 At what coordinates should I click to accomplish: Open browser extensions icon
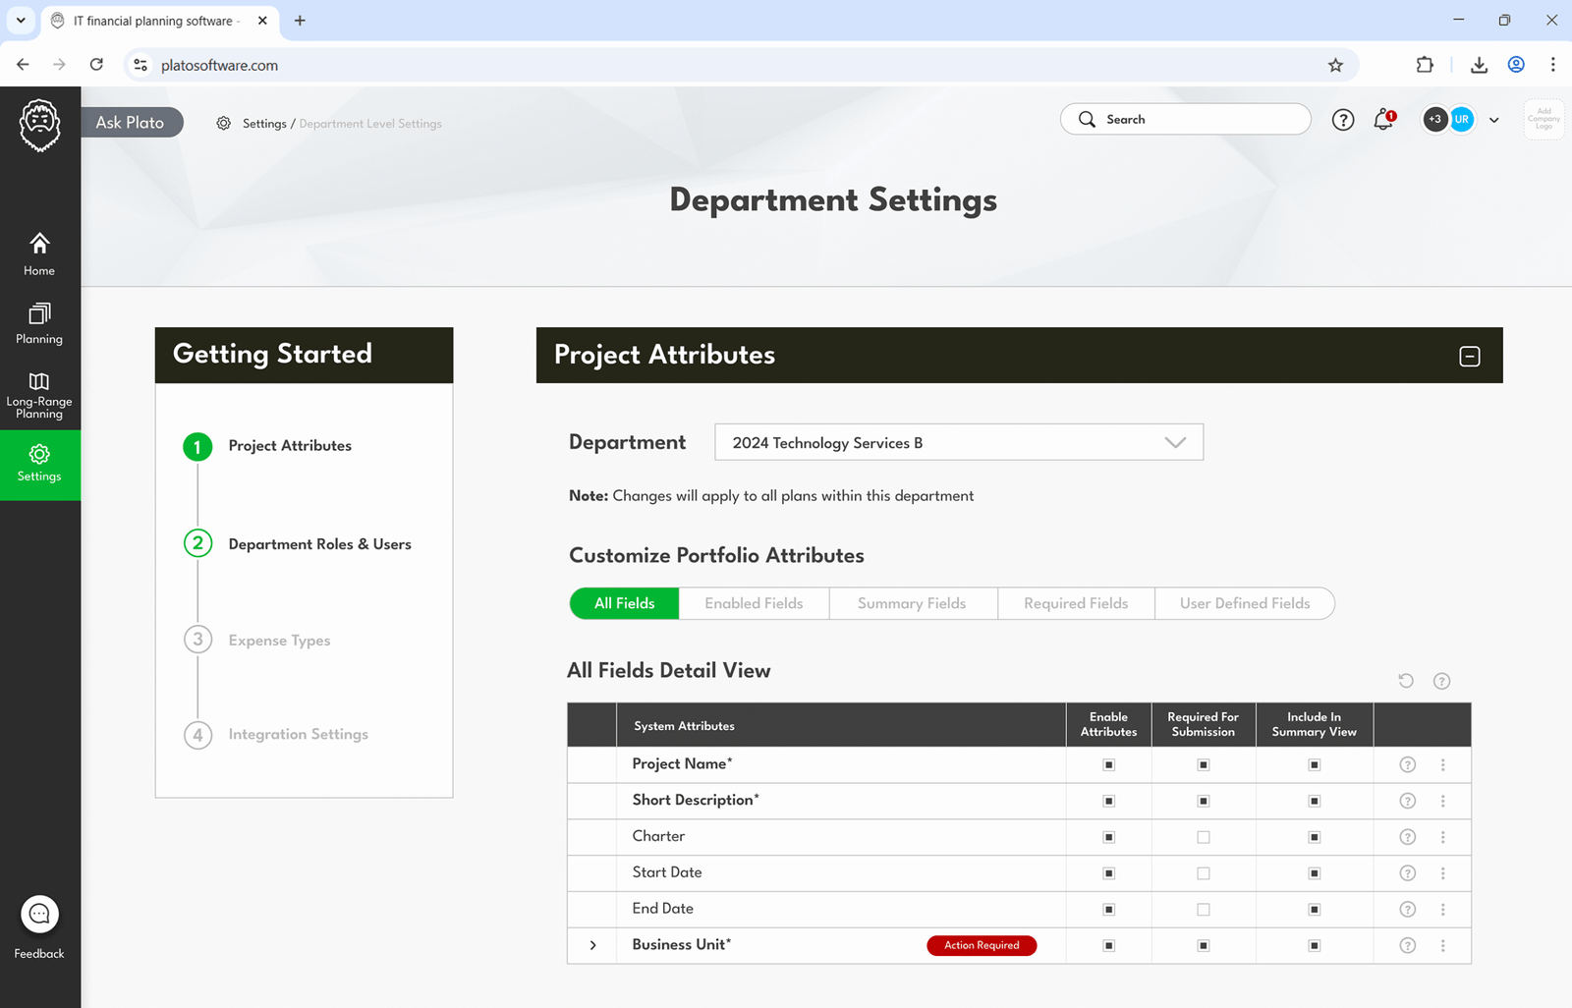[1425, 65]
